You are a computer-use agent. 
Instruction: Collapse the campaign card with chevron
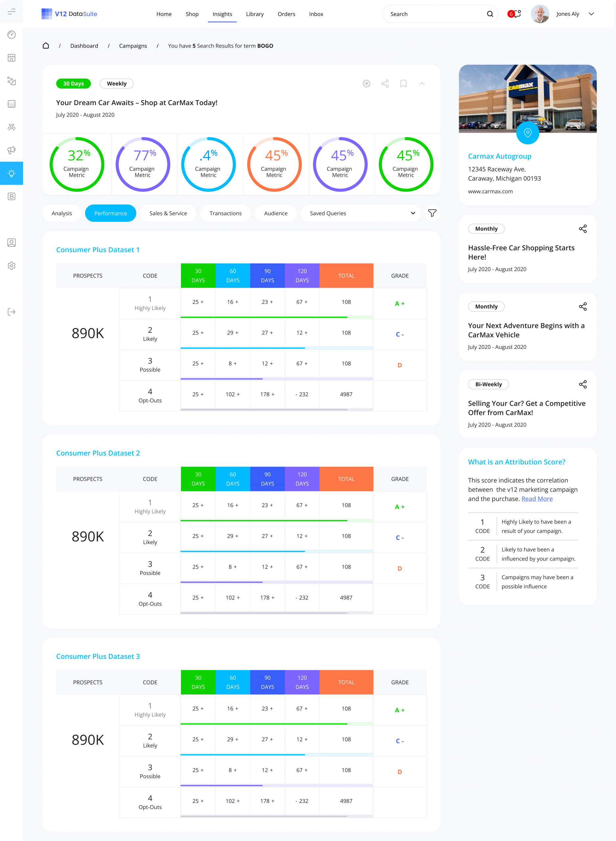[x=422, y=83]
